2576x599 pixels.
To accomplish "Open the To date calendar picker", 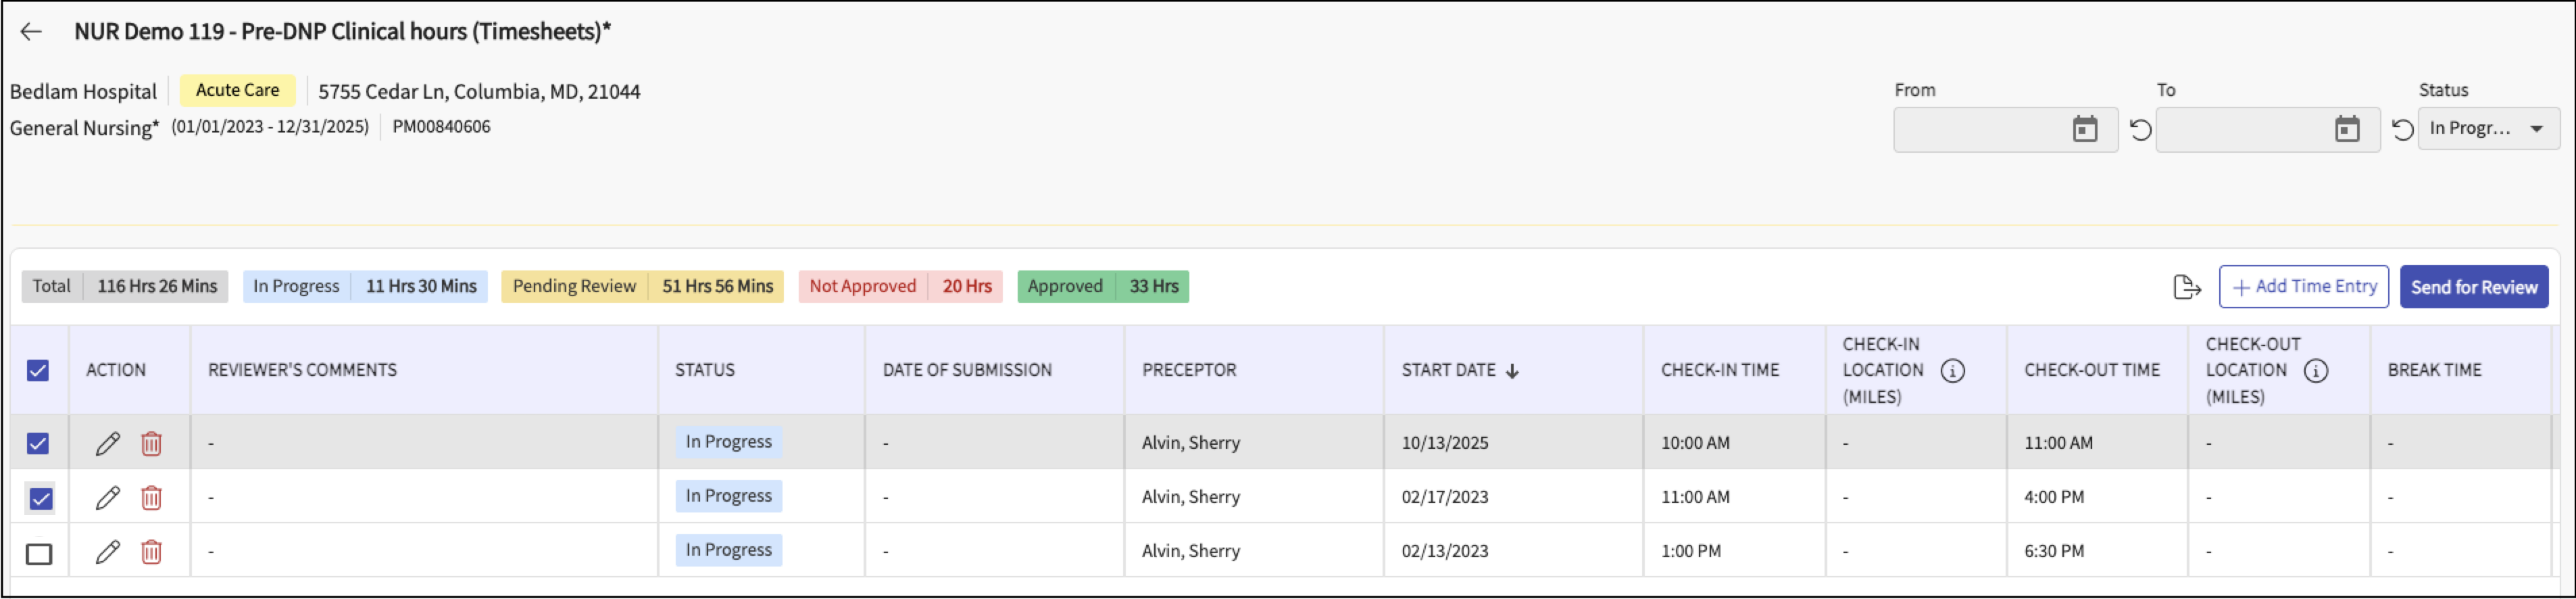I will (2346, 129).
